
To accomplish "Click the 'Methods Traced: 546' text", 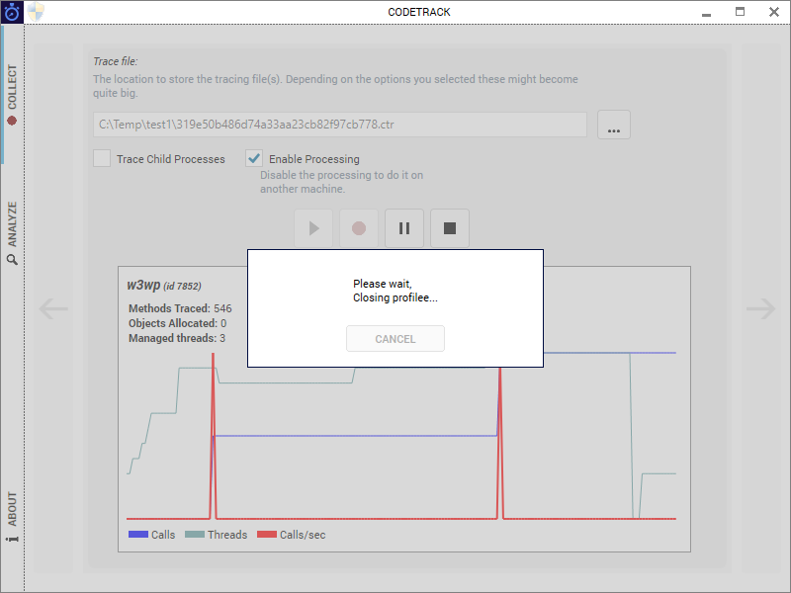I will coord(180,308).
